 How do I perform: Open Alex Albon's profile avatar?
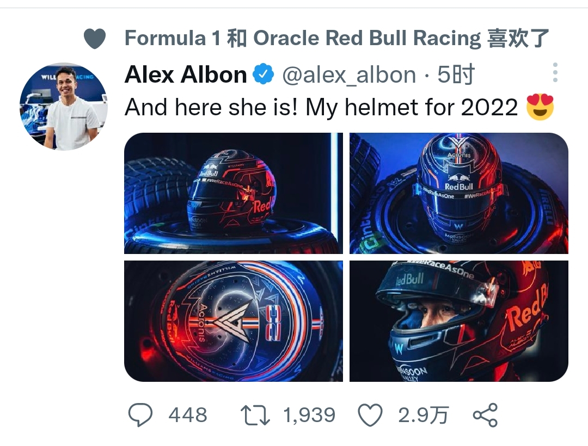(64, 107)
